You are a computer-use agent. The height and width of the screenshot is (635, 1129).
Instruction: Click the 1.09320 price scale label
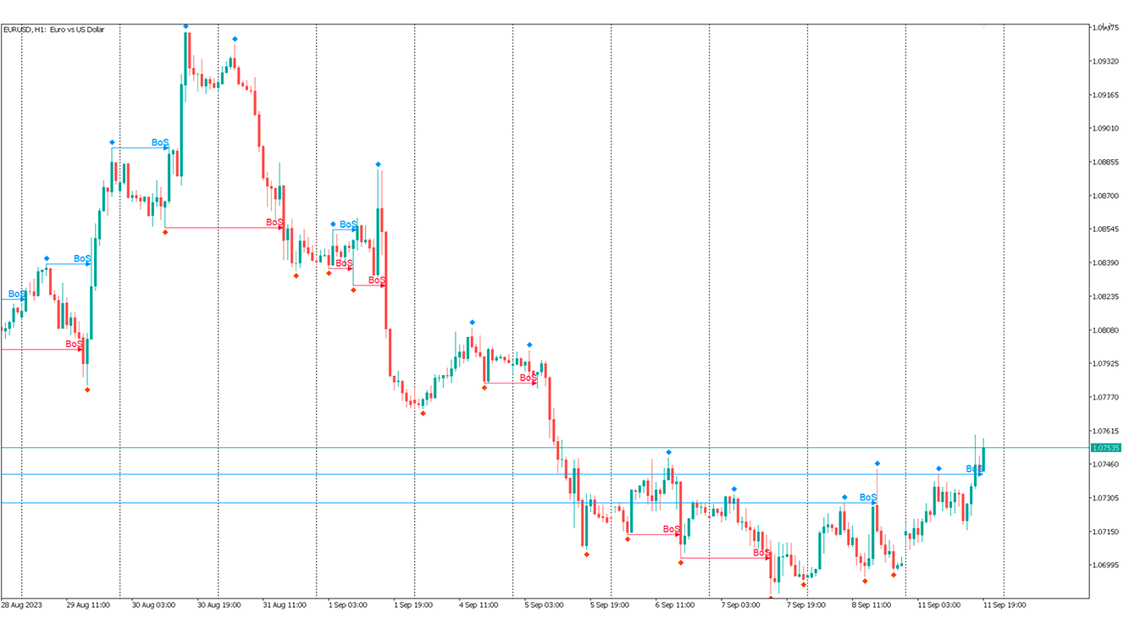click(x=1106, y=62)
